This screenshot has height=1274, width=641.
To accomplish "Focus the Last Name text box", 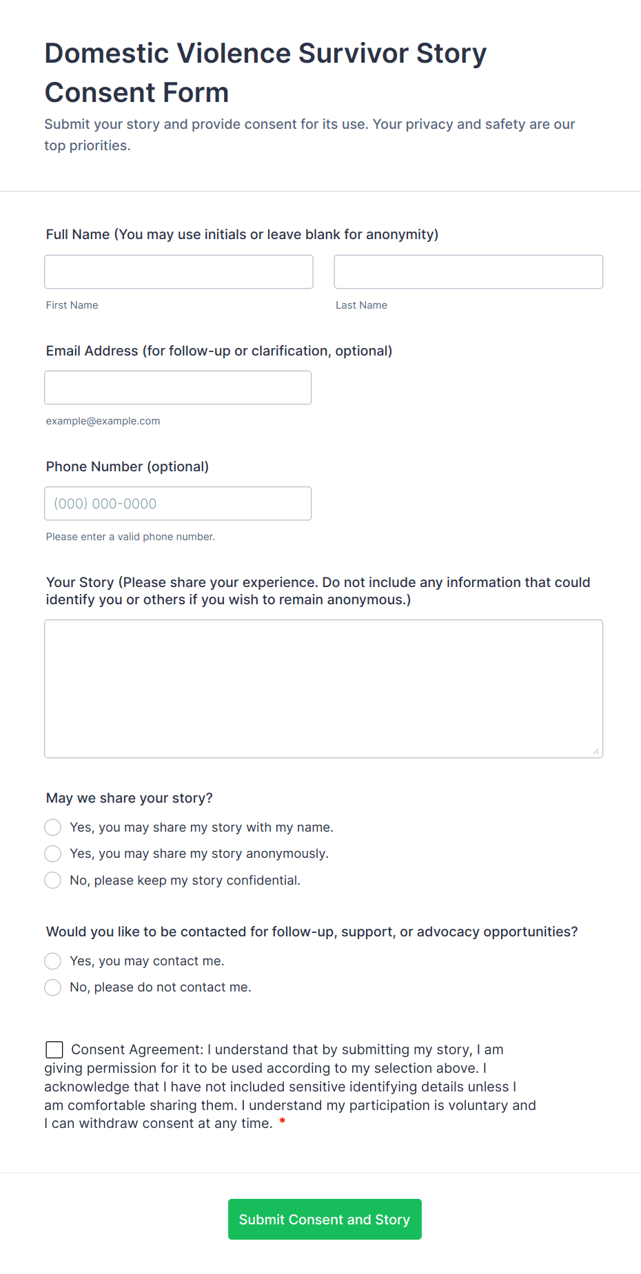I will pyautogui.click(x=468, y=272).
